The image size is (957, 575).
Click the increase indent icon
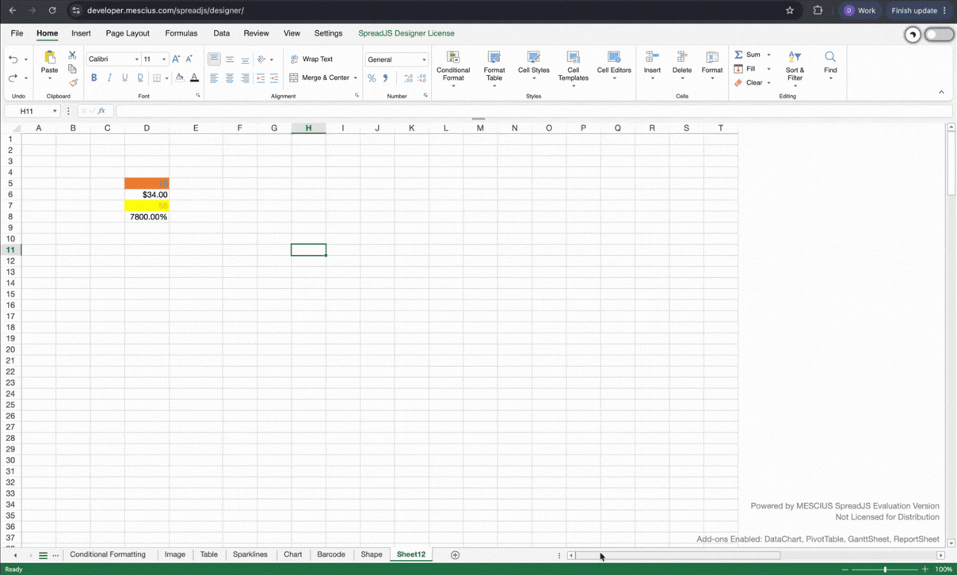click(x=274, y=78)
